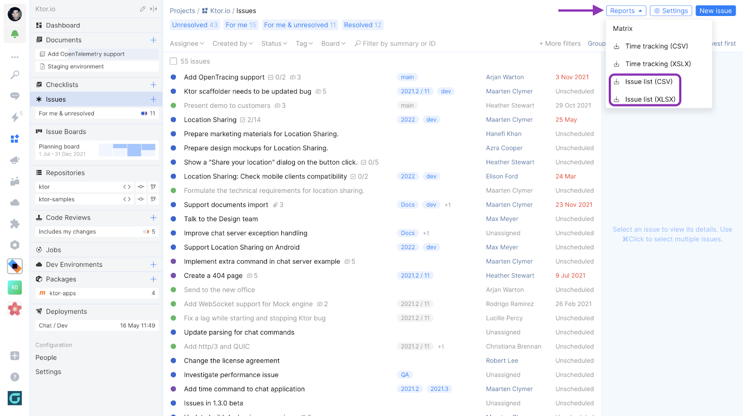Add a new issue via sidebar plus icon

[x=153, y=99]
